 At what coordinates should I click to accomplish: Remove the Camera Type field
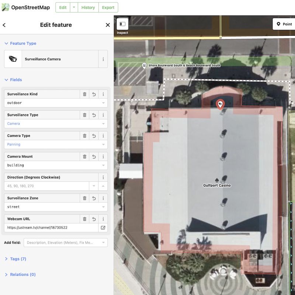pyautogui.click(x=85, y=136)
